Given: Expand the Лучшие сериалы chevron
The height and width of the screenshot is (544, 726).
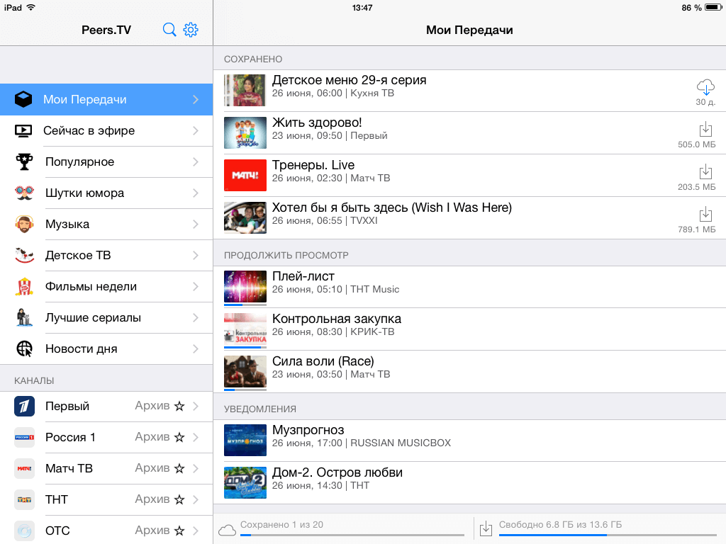Looking at the screenshot, I should tap(196, 318).
